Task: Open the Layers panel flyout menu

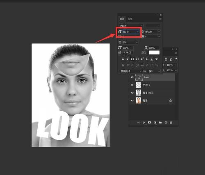Action: click(176, 53)
